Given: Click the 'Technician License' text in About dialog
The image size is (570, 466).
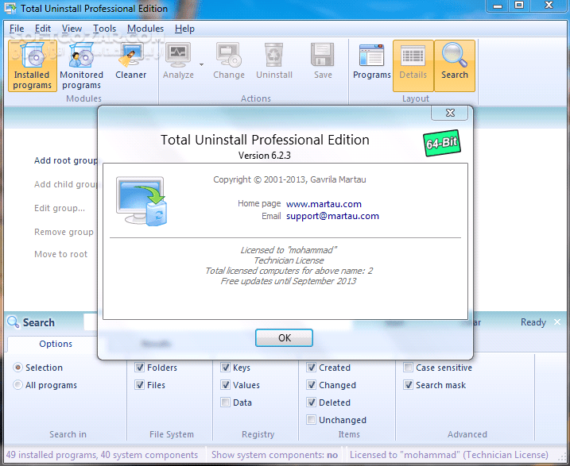Looking at the screenshot, I should pos(289,260).
